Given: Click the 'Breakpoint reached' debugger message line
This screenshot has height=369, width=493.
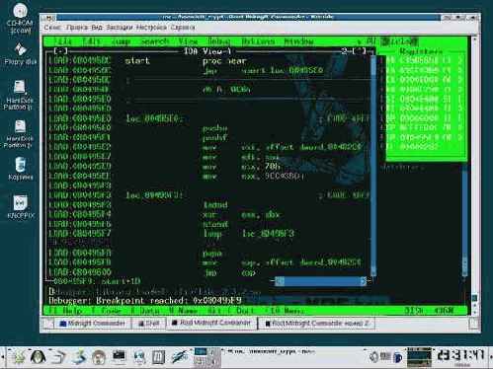Looking at the screenshot, I should click(145, 301).
